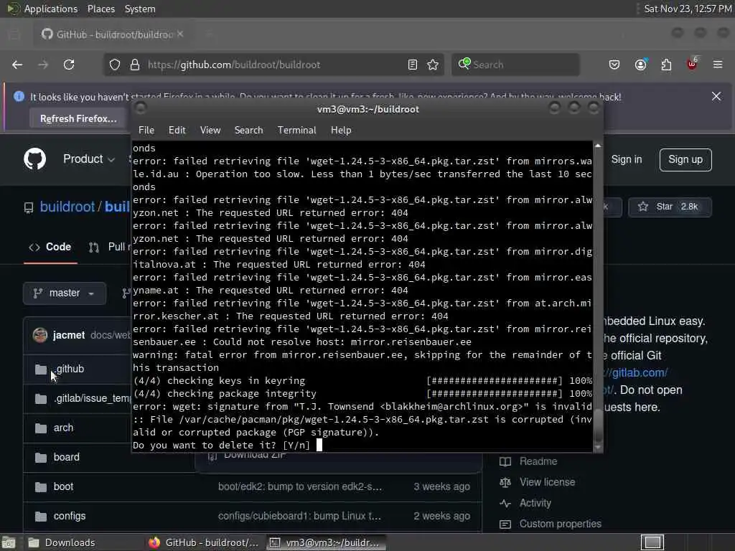
Task: Switch to GitHub Firefox window in taskbar
Action: pyautogui.click(x=204, y=542)
